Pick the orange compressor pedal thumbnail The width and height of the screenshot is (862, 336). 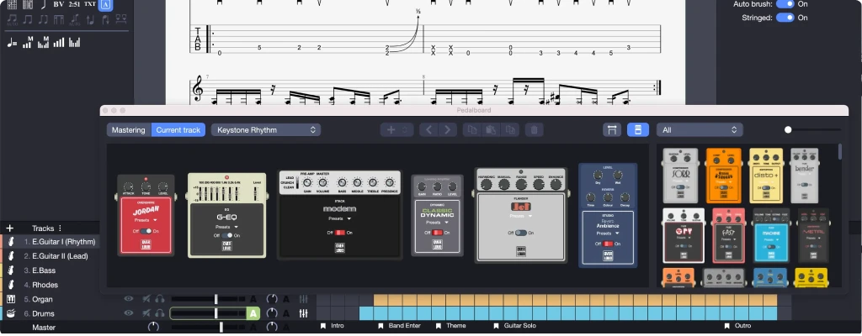pos(723,176)
